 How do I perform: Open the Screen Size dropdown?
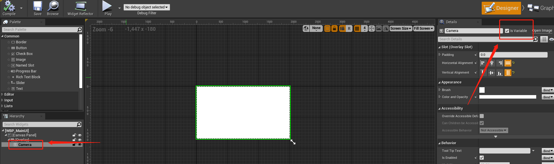pyautogui.click(x=401, y=28)
